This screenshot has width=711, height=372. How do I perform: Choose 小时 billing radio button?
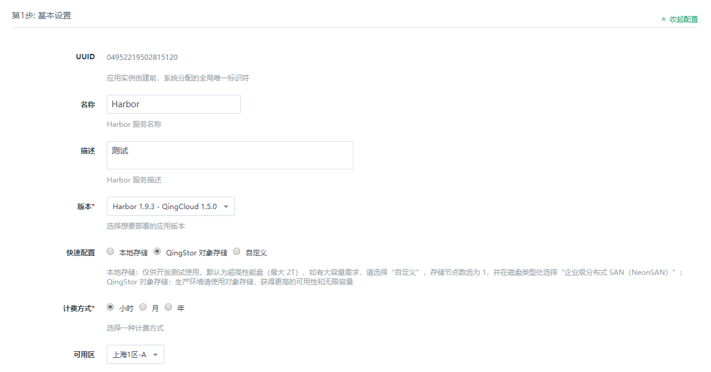click(110, 307)
